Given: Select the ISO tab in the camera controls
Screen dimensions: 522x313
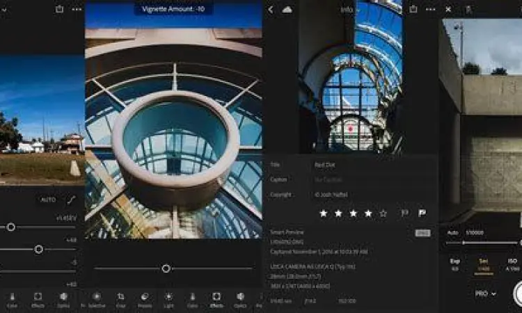Looking at the screenshot, I should 513,265.
